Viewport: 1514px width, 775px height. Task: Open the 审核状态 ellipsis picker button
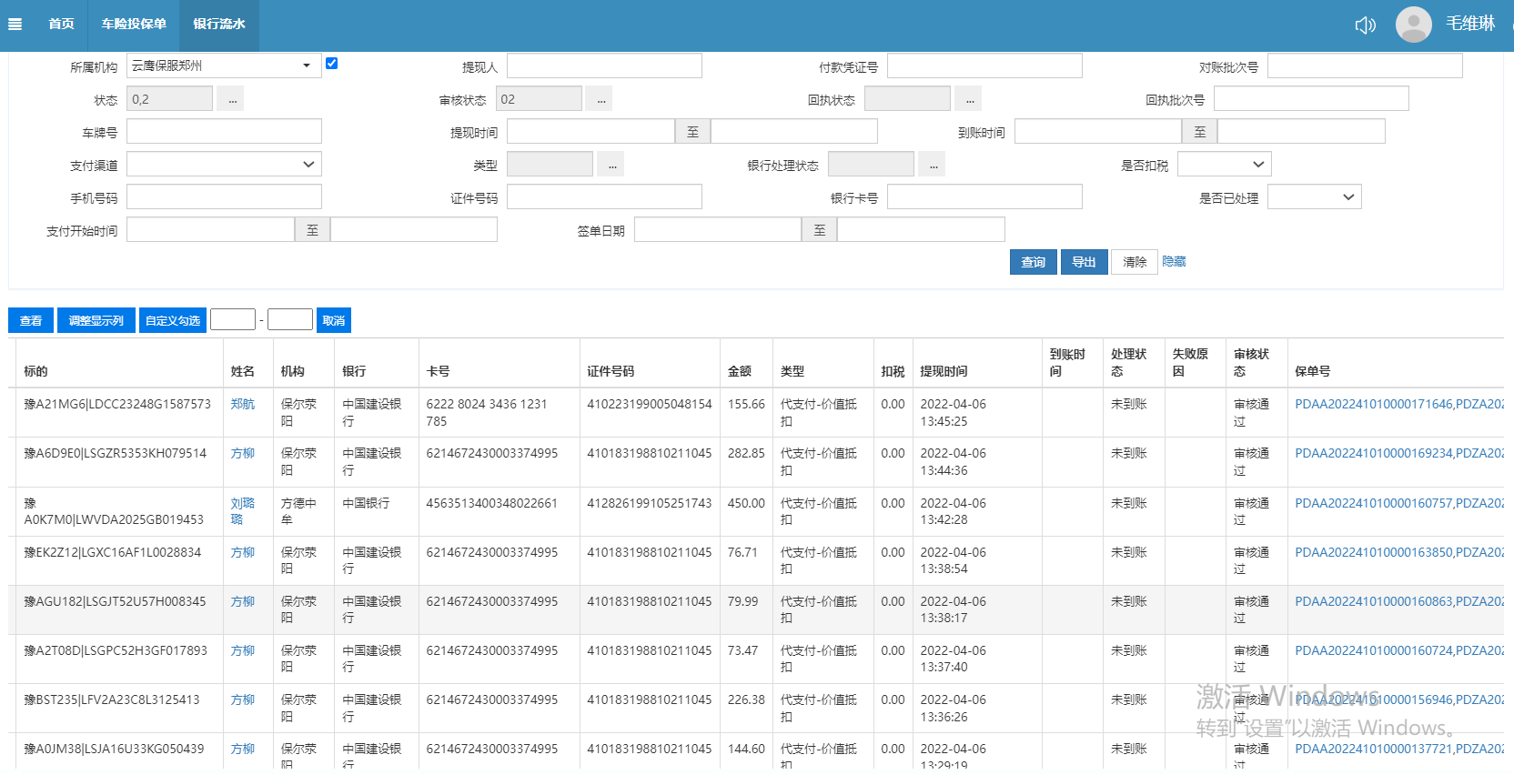click(x=600, y=99)
